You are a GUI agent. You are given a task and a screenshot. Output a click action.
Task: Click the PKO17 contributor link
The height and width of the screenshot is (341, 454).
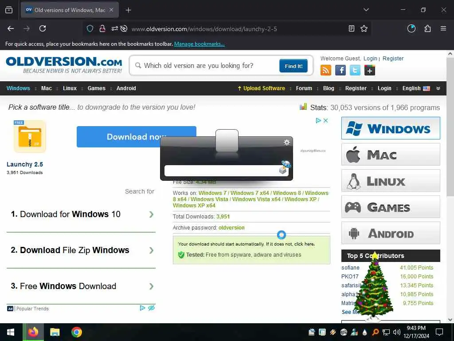pos(350,277)
